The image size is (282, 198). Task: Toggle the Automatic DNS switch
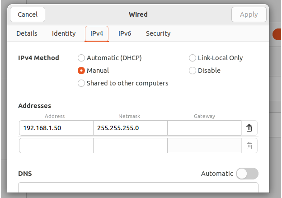pyautogui.click(x=247, y=174)
